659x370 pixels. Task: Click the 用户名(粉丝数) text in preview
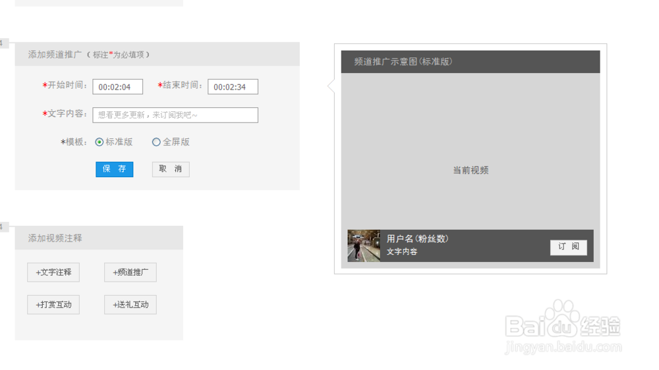tap(417, 239)
